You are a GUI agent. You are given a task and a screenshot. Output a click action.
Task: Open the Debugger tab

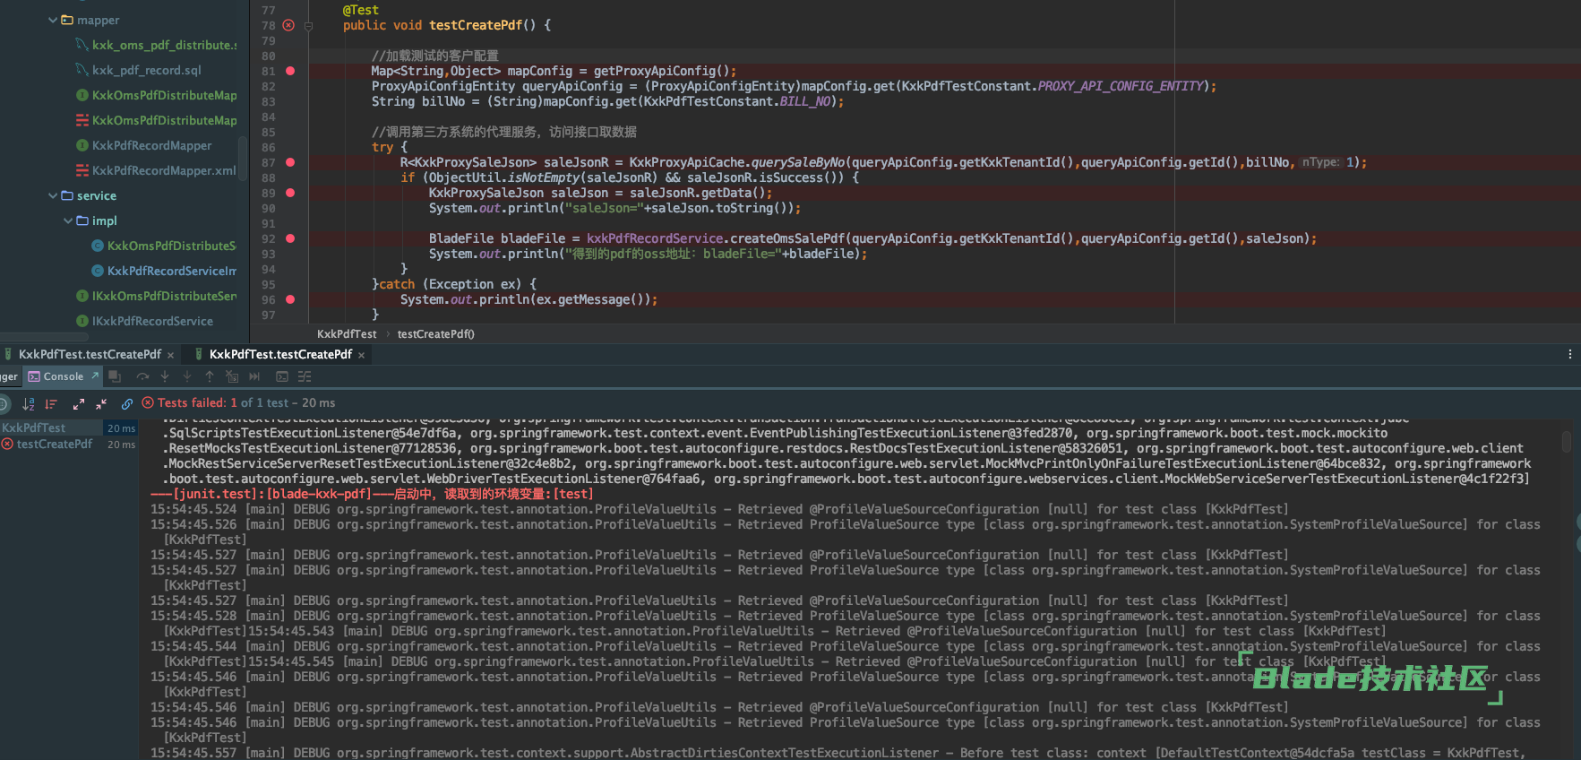click(x=9, y=376)
